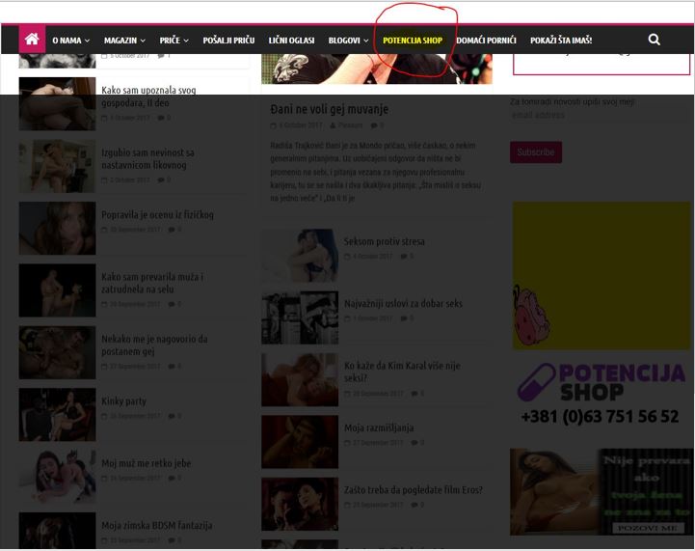The height and width of the screenshot is (551, 695).
Task: Open DOMAĆI PORNIĆI menu item
Action: 486,41
